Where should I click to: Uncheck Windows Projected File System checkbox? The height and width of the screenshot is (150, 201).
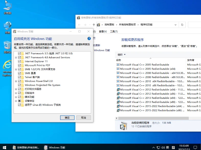point(19,85)
